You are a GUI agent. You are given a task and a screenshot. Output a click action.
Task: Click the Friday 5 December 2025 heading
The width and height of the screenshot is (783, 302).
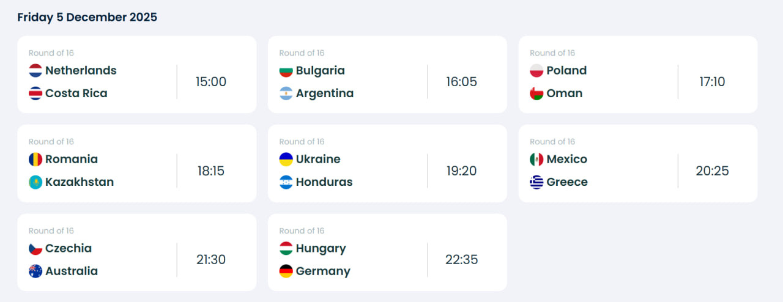(87, 17)
